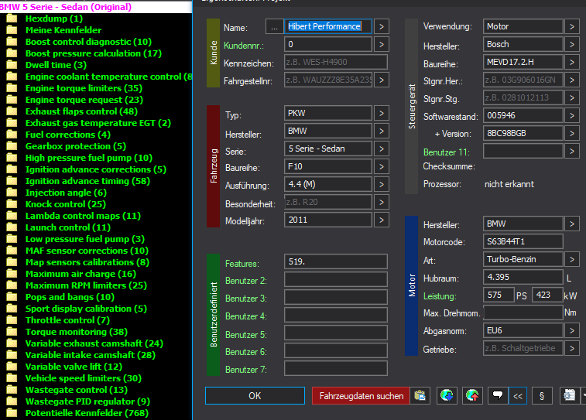Viewport: 586px width, 420px height.
Task: Click the folder icon beside Pops and bangs (10)
Action: coord(12,297)
